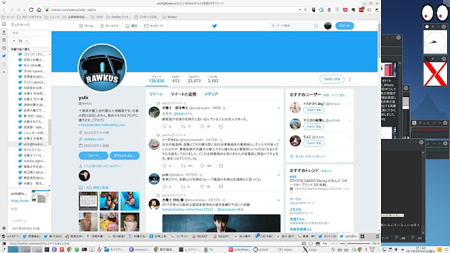450x253 pixels.
Task: Click the browser back arrow
Action: click(4, 10)
